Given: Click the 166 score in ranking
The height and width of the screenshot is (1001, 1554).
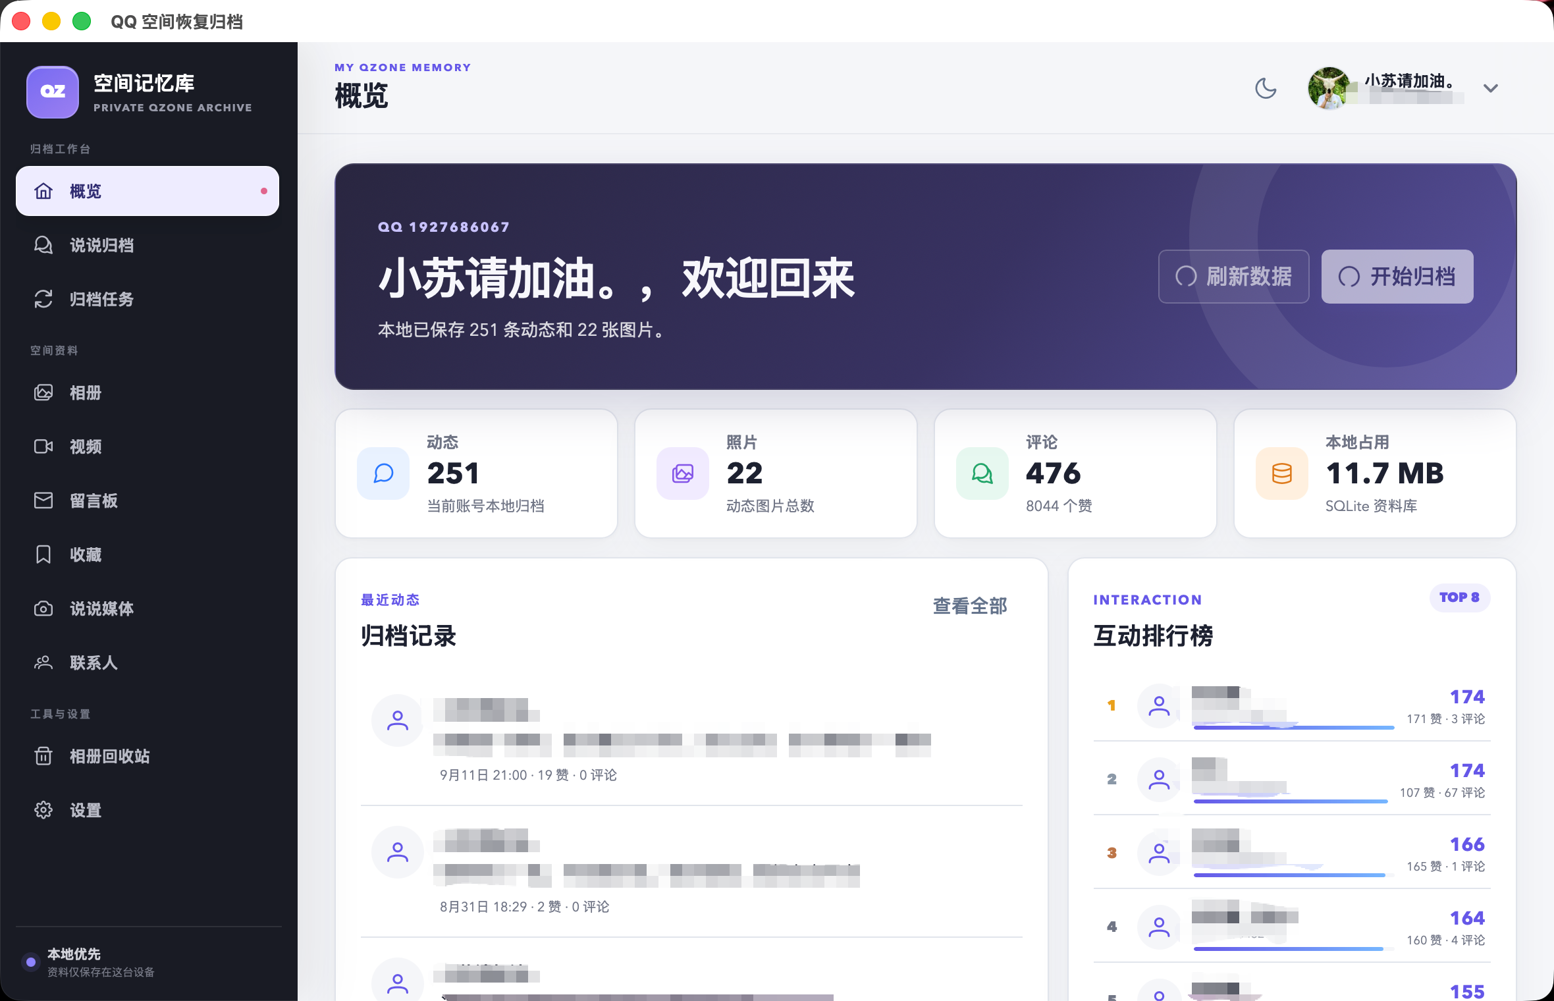Looking at the screenshot, I should 1467,844.
